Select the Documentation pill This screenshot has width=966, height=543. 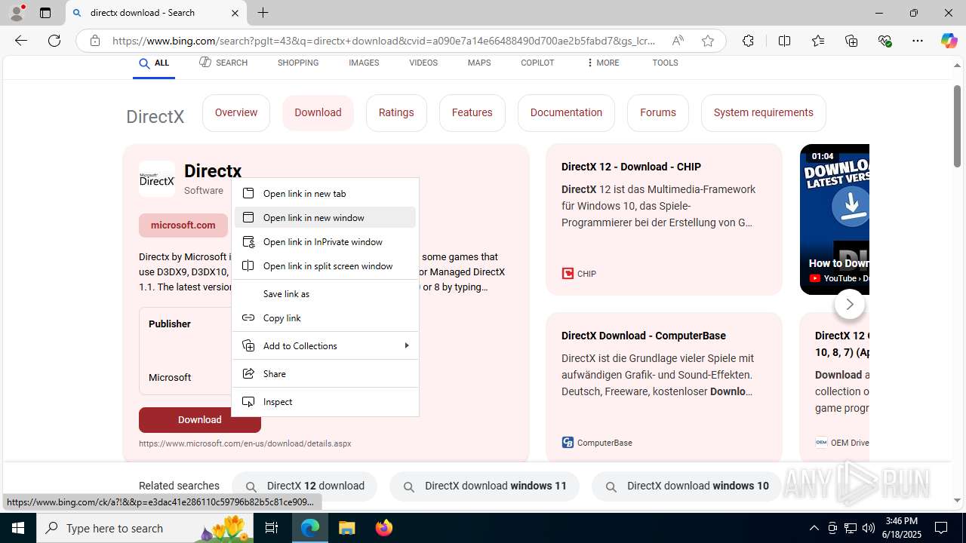click(x=566, y=113)
